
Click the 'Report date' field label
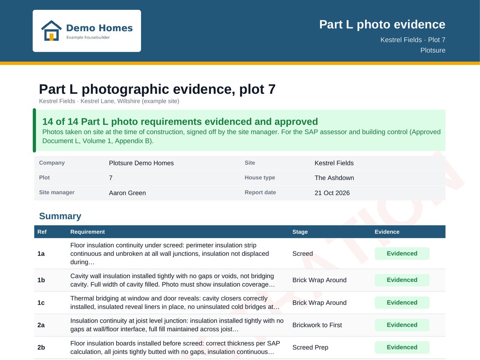click(260, 192)
